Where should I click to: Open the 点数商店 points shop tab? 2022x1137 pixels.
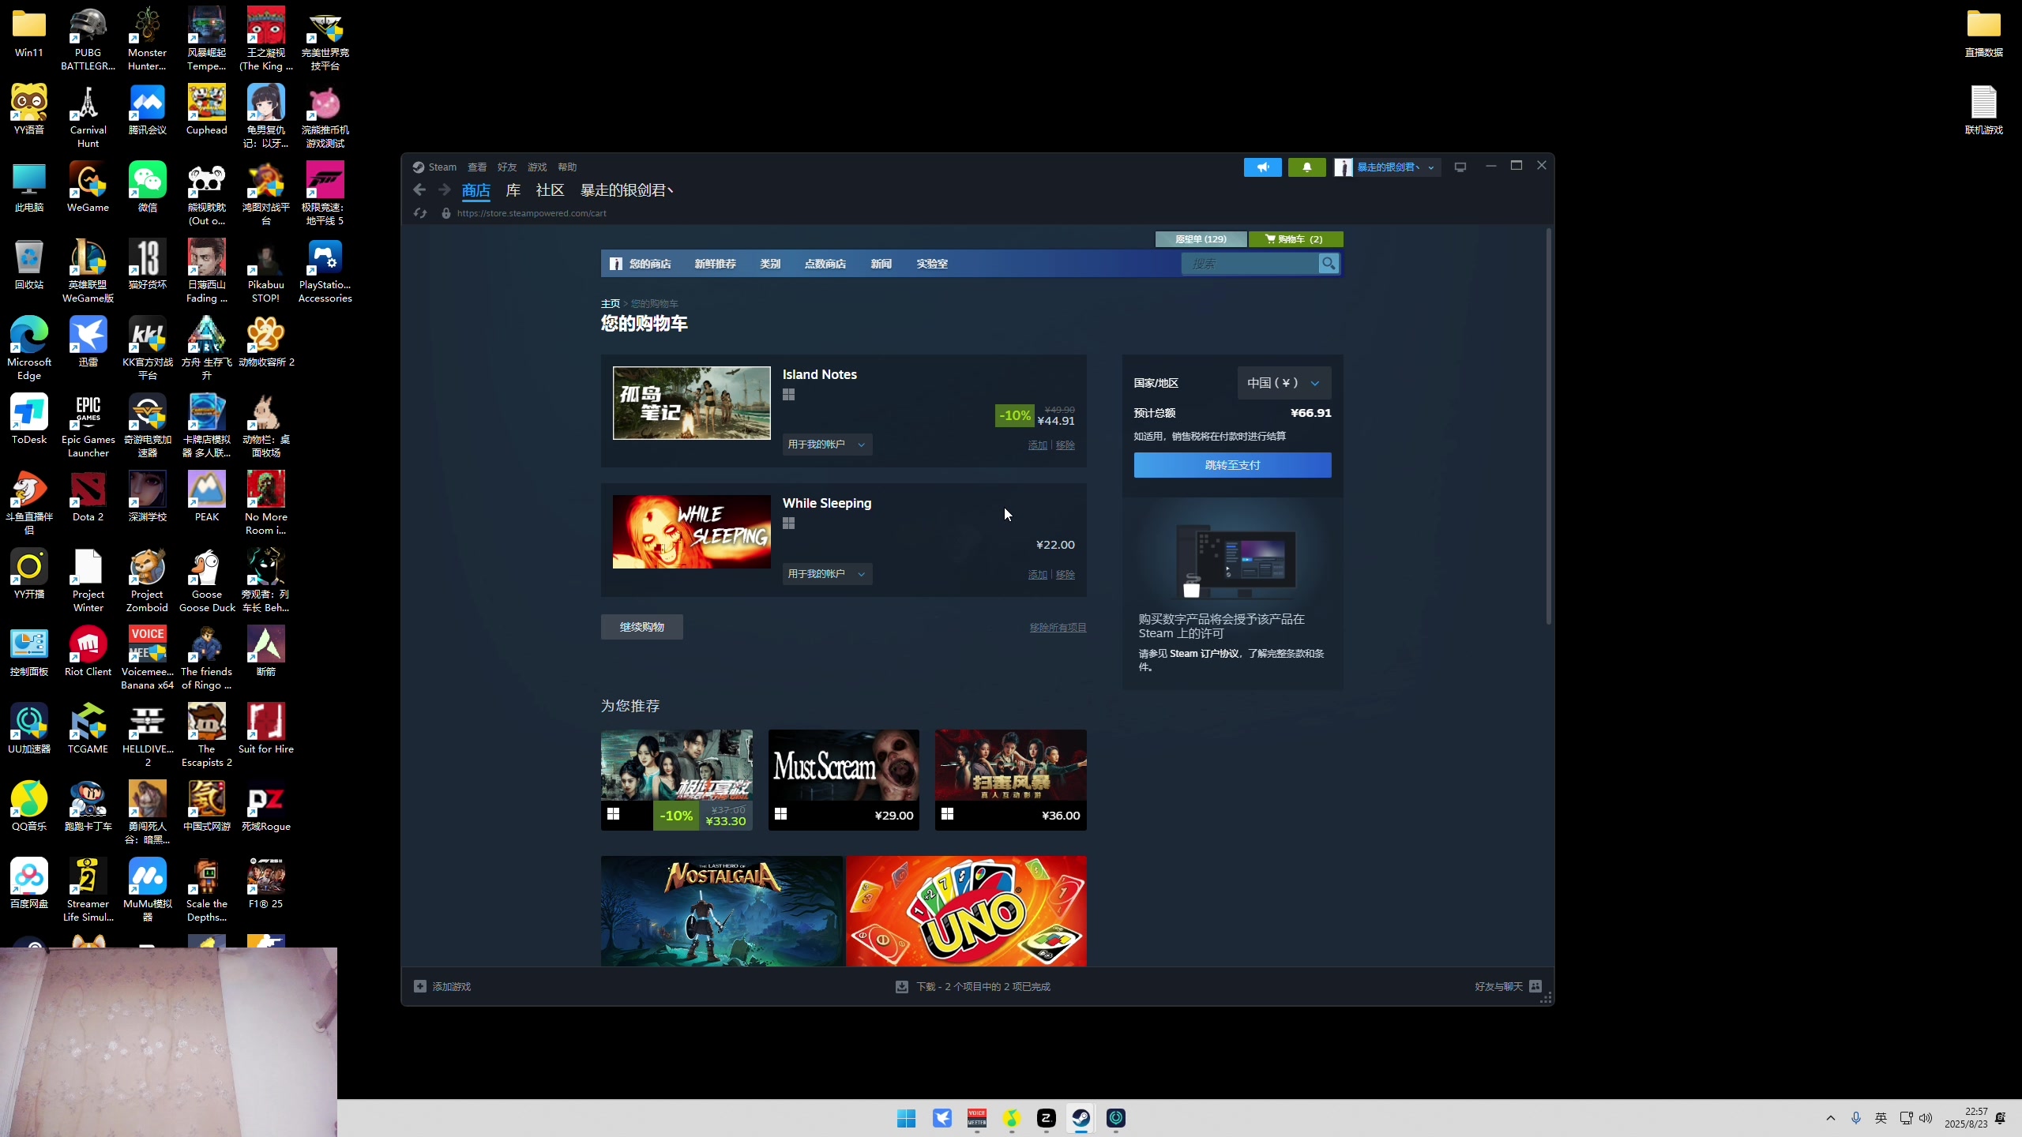pos(825,264)
